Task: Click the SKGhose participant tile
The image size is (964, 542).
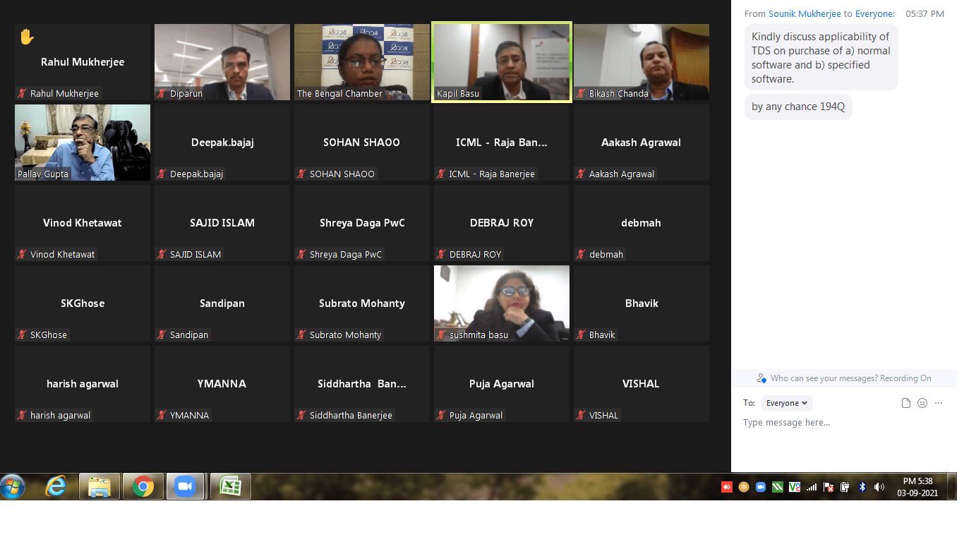Action: coord(83,303)
